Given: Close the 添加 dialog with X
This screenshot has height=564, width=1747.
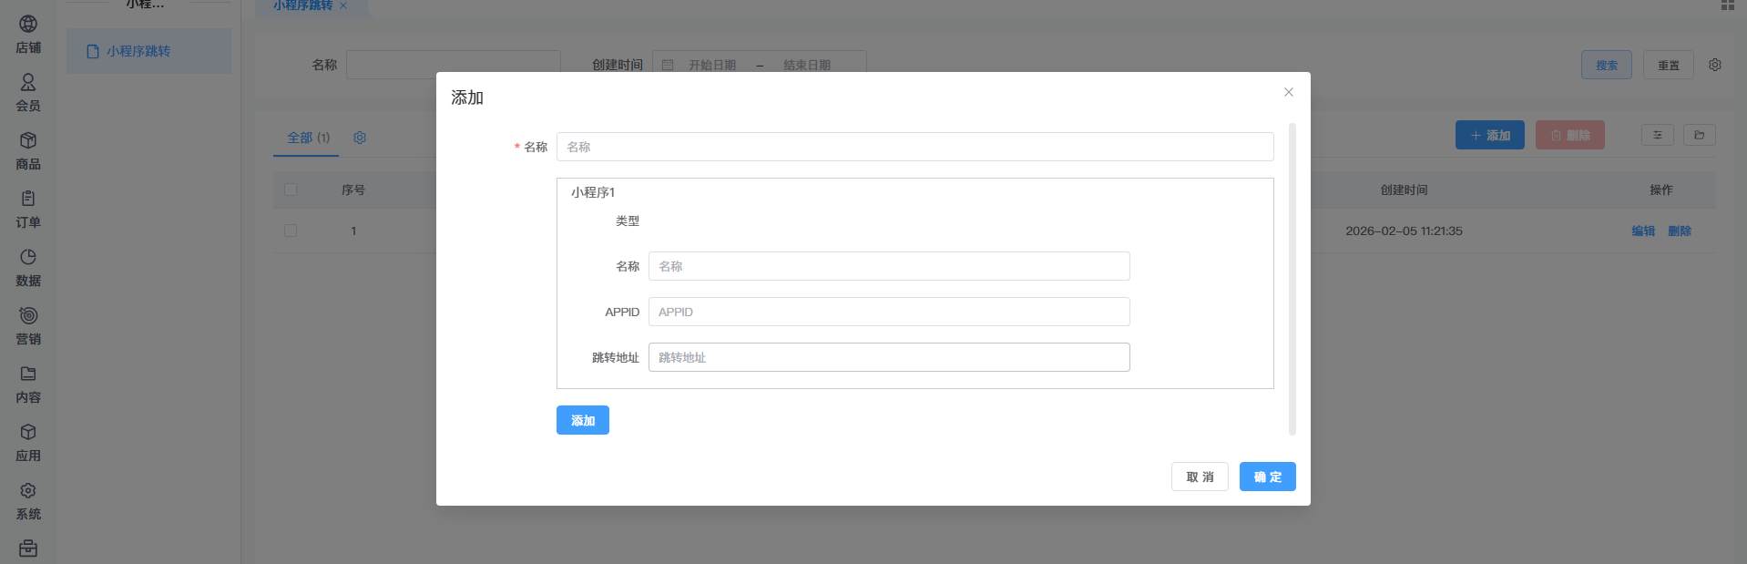Looking at the screenshot, I should tap(1289, 92).
